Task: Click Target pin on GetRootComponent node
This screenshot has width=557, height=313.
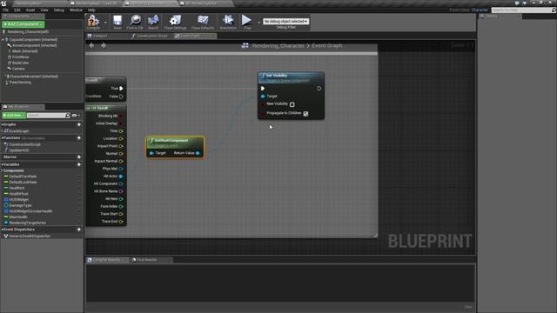Action: [151, 153]
